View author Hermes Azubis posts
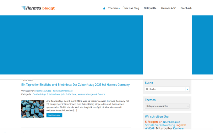213x133 pixels. pos(43,91)
